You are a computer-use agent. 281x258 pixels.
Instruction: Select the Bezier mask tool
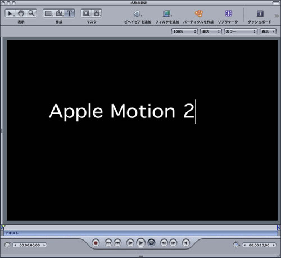[x=97, y=13]
